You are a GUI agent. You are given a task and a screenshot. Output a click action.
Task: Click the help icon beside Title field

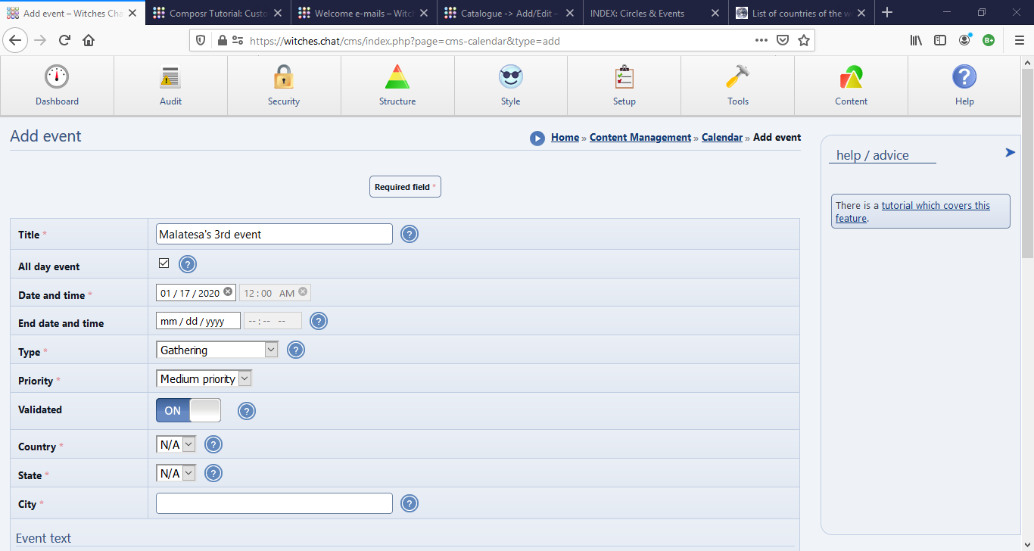pos(410,235)
